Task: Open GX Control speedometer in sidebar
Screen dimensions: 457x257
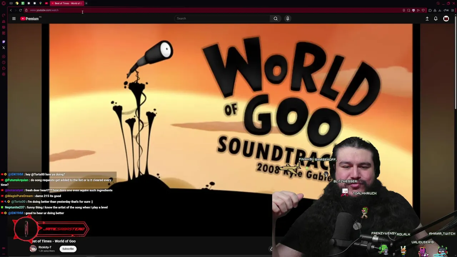Action: pyautogui.click(x=4, y=15)
